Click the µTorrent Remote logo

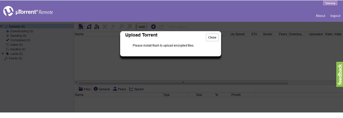pyautogui.click(x=28, y=12)
